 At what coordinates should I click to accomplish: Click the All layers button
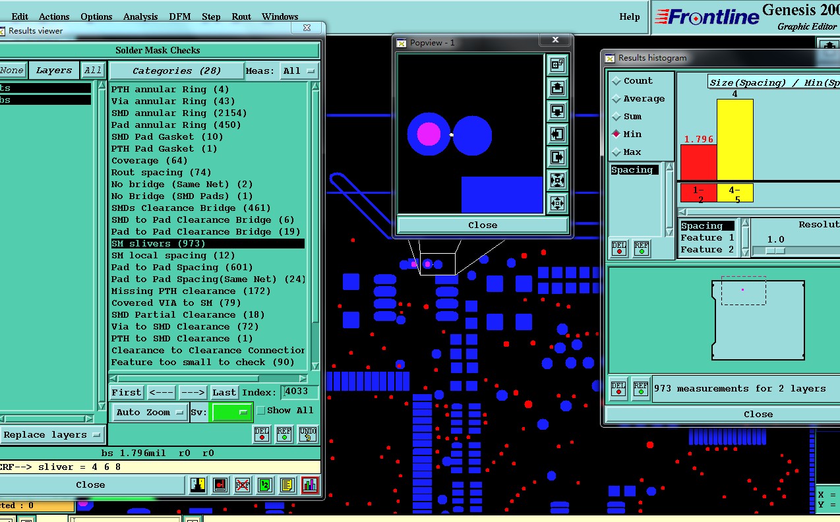(93, 71)
